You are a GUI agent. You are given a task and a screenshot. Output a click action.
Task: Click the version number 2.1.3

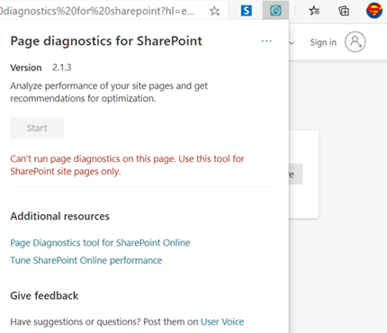(62, 67)
